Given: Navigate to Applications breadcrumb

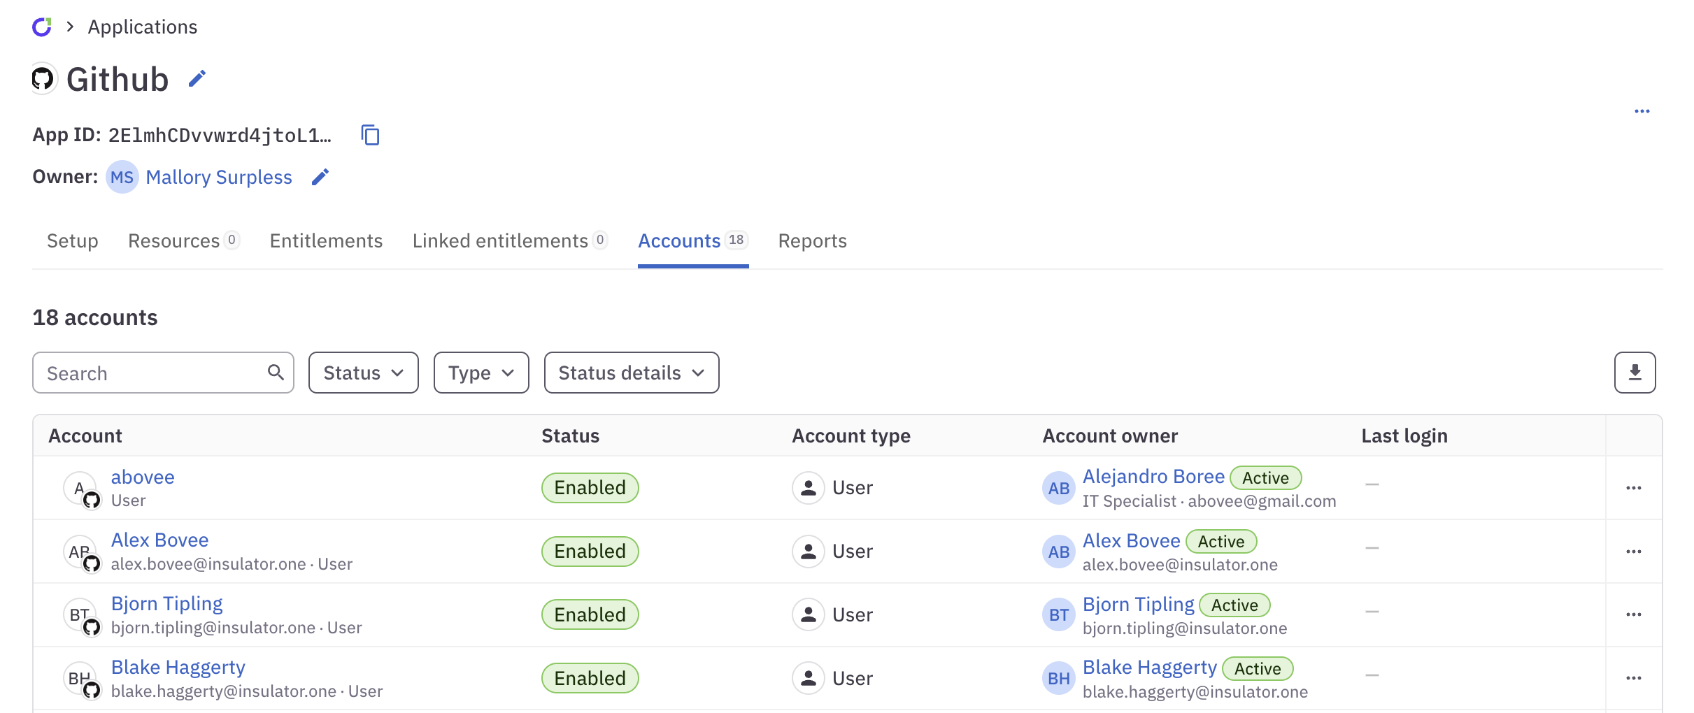Looking at the screenshot, I should click(x=143, y=27).
